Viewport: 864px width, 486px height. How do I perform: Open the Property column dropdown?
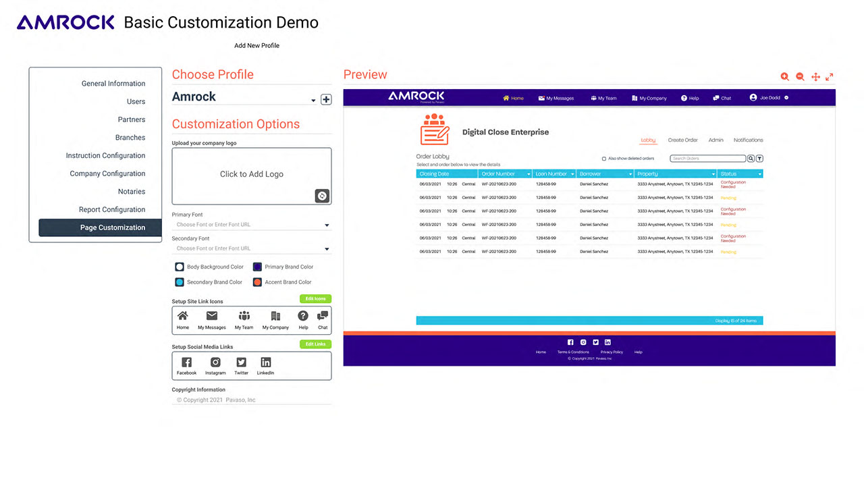pos(713,174)
